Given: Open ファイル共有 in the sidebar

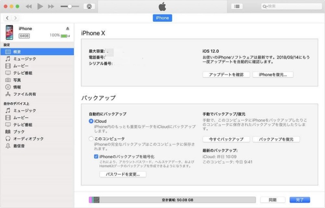Looking at the screenshot, I should tap(37, 94).
